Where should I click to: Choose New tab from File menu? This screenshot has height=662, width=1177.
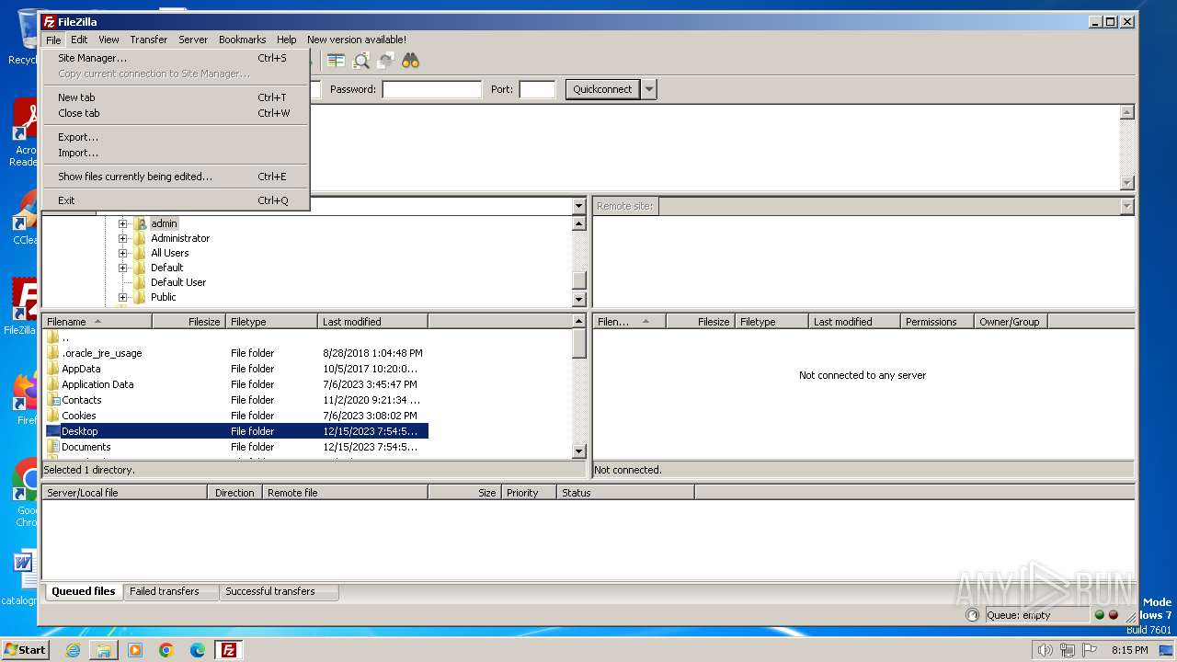tap(175, 97)
